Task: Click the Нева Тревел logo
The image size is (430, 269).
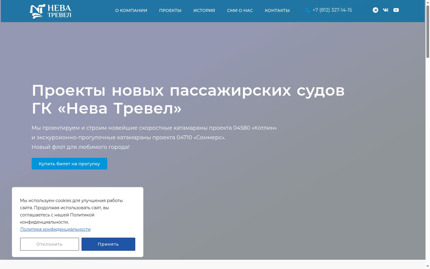Action: pos(50,11)
